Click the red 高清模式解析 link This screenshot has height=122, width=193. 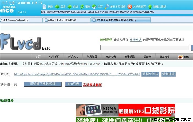(x=92, y=85)
